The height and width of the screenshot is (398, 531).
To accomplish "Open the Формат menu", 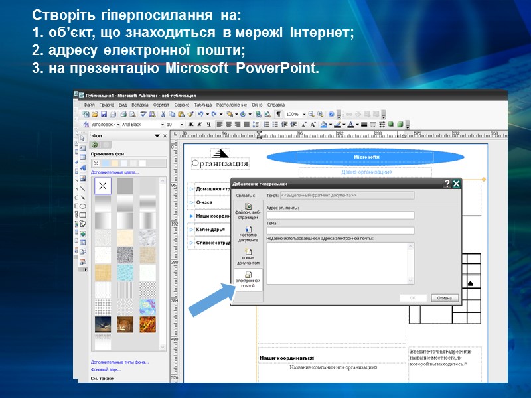I will click(161, 105).
